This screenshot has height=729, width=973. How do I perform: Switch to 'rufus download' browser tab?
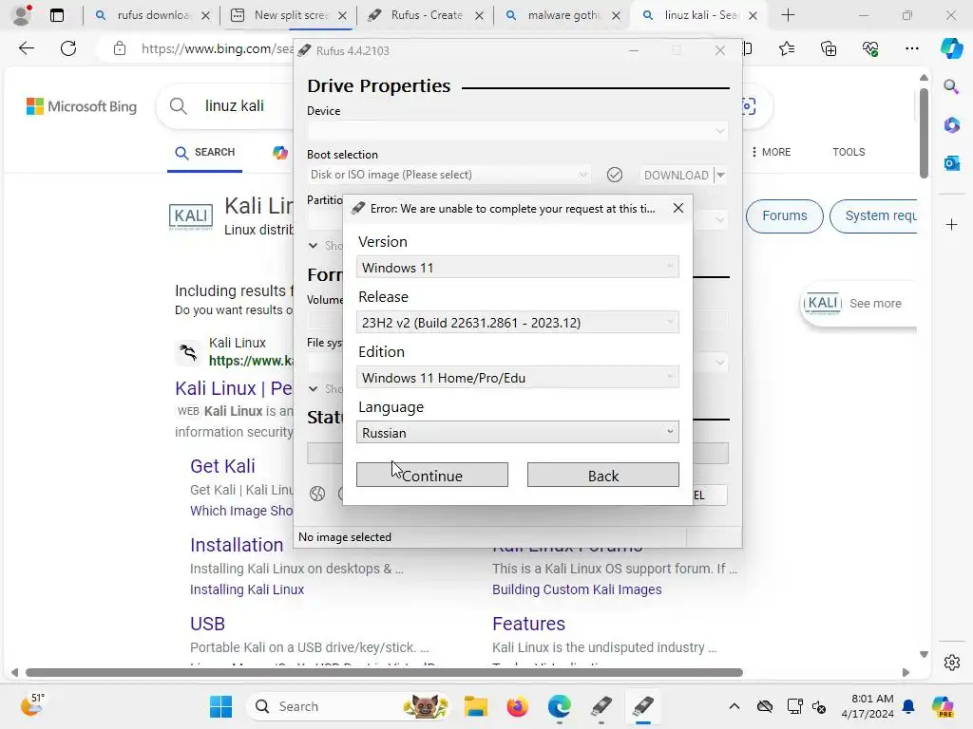click(153, 15)
